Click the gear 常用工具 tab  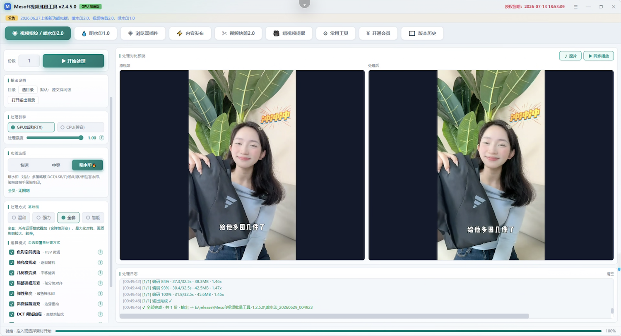click(x=336, y=33)
